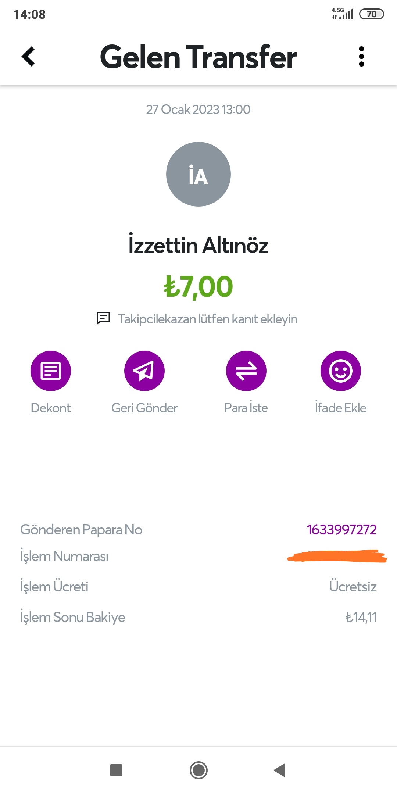Tap the İşlem Sonu Bakiye amount ₺14,11

[361, 617]
